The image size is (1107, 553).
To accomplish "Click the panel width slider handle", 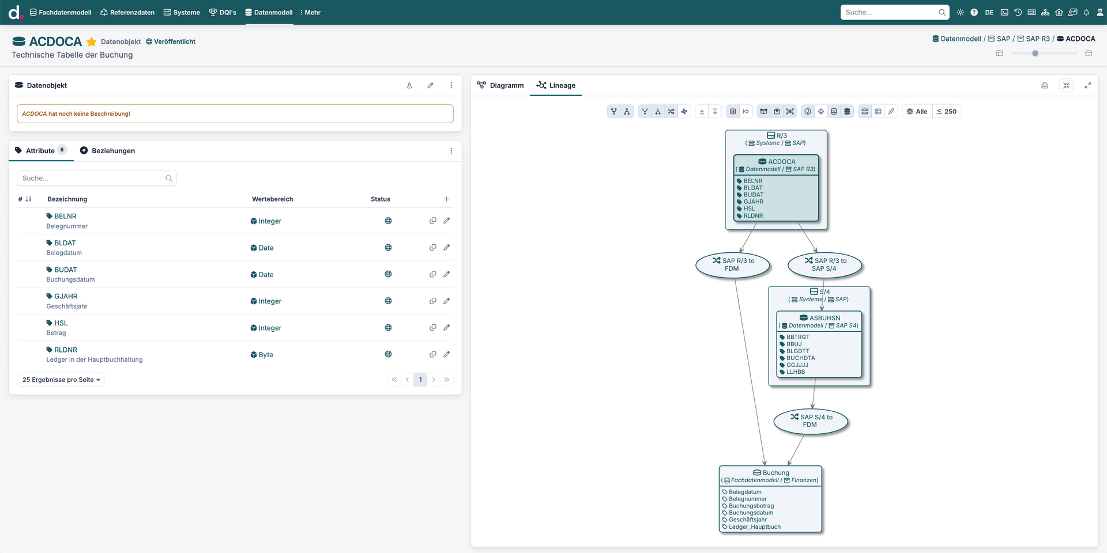I will [x=1035, y=53].
